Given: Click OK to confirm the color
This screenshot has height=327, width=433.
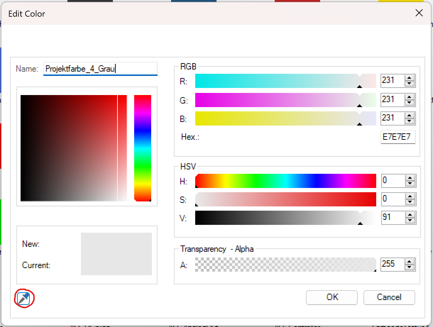Looking at the screenshot, I should 331,297.
